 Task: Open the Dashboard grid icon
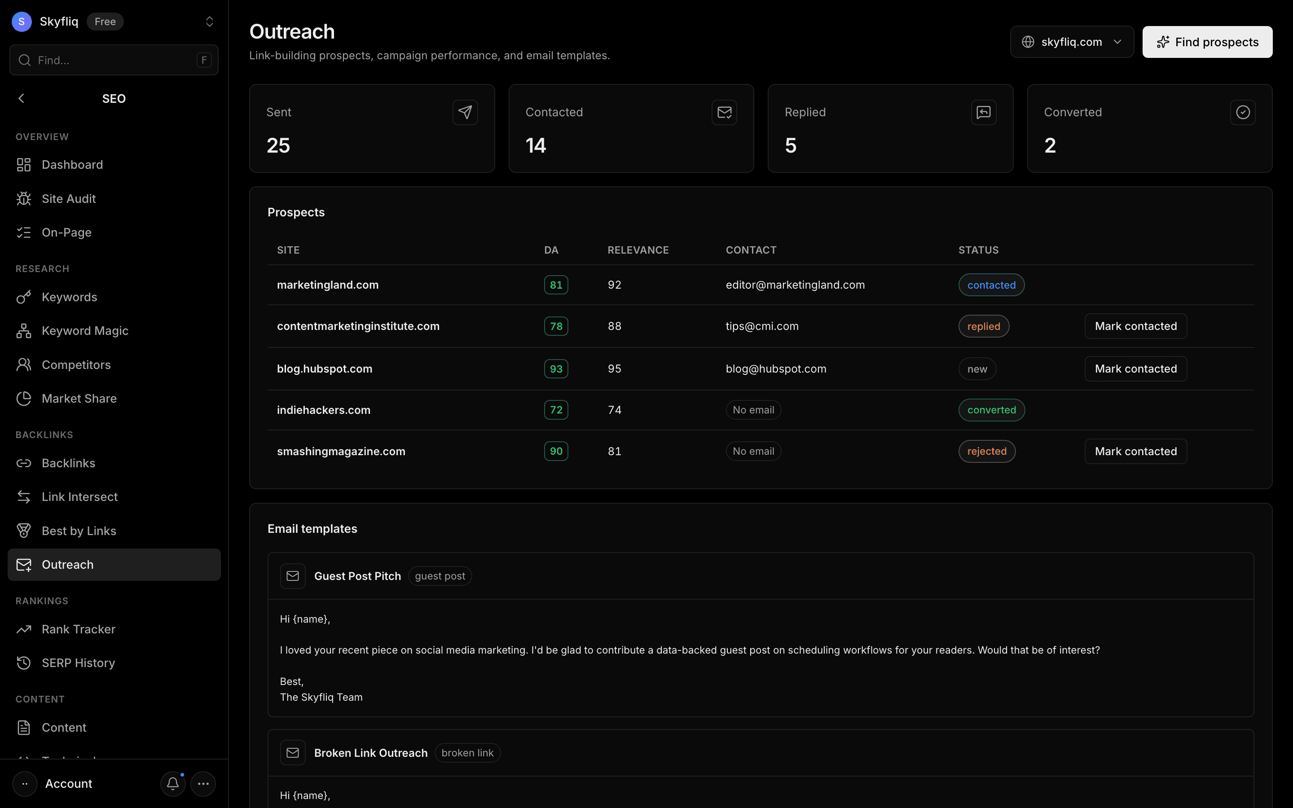pos(23,165)
